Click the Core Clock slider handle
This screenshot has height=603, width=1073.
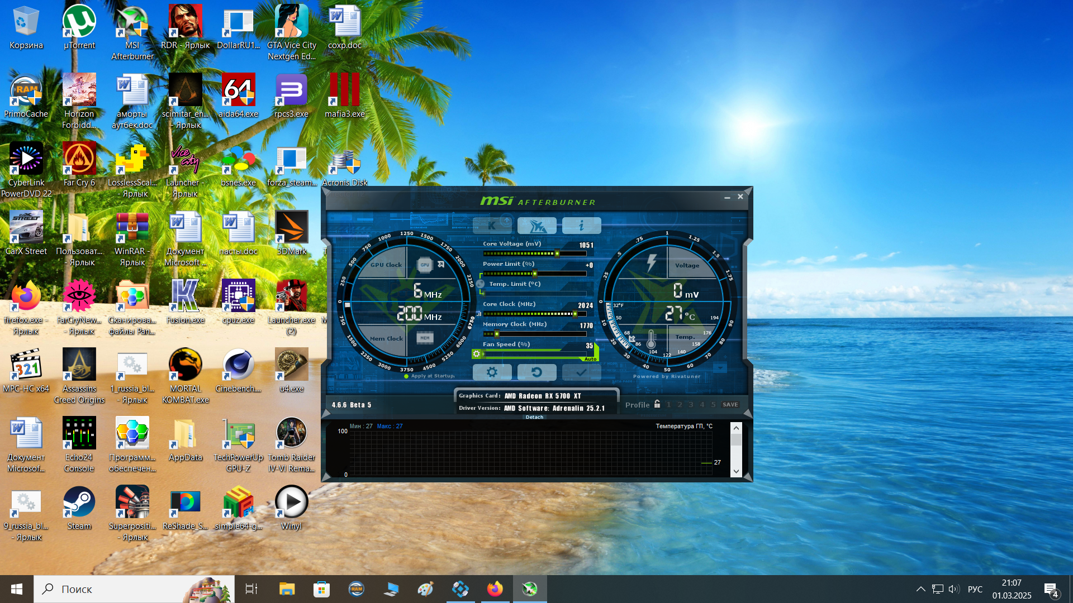click(575, 314)
